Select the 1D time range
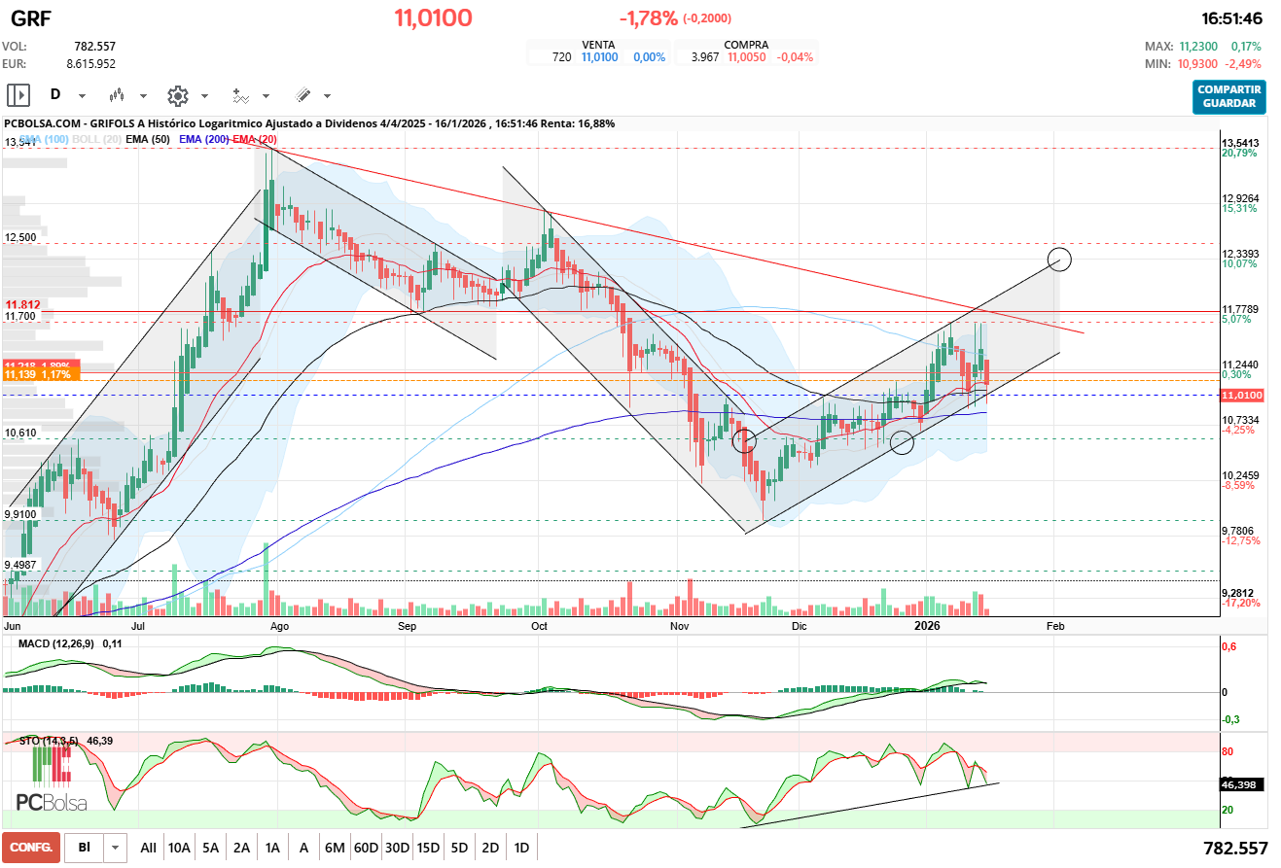 (x=521, y=848)
